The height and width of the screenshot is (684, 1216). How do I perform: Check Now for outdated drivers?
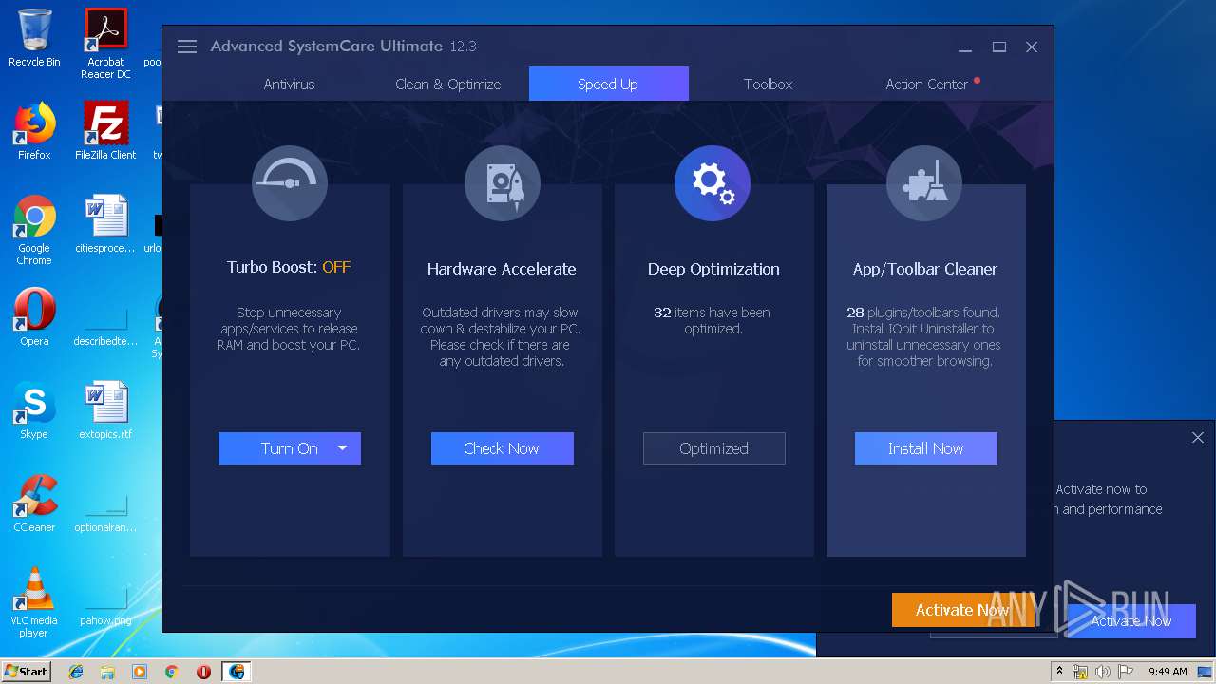(x=503, y=448)
